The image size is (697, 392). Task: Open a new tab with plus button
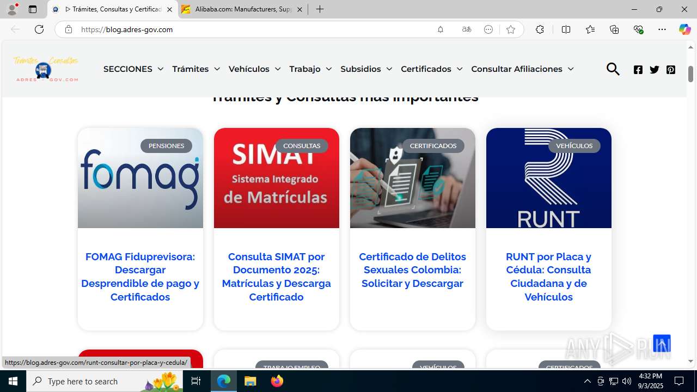(320, 9)
